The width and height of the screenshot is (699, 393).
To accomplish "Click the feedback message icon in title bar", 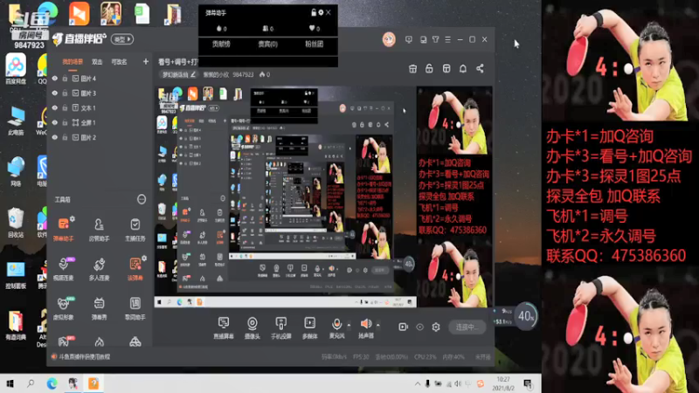I will click(x=409, y=39).
